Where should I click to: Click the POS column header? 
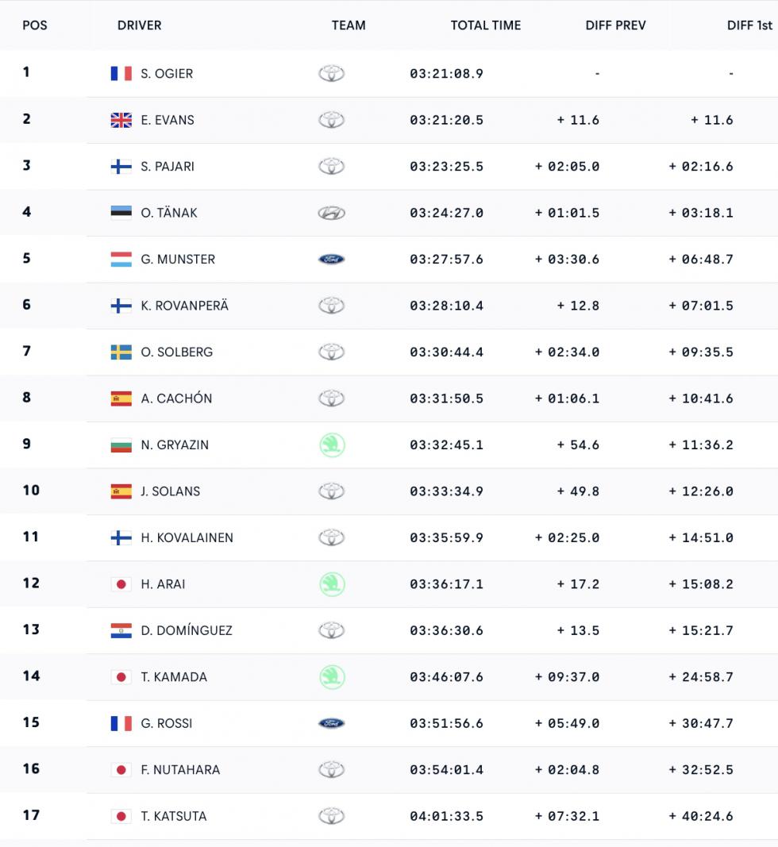35,25
